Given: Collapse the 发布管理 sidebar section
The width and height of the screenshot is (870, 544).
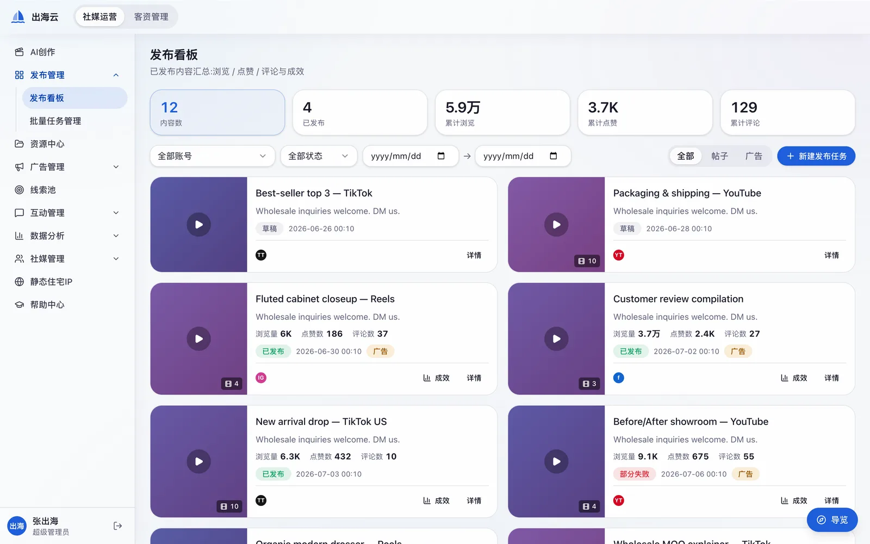Looking at the screenshot, I should pos(116,75).
